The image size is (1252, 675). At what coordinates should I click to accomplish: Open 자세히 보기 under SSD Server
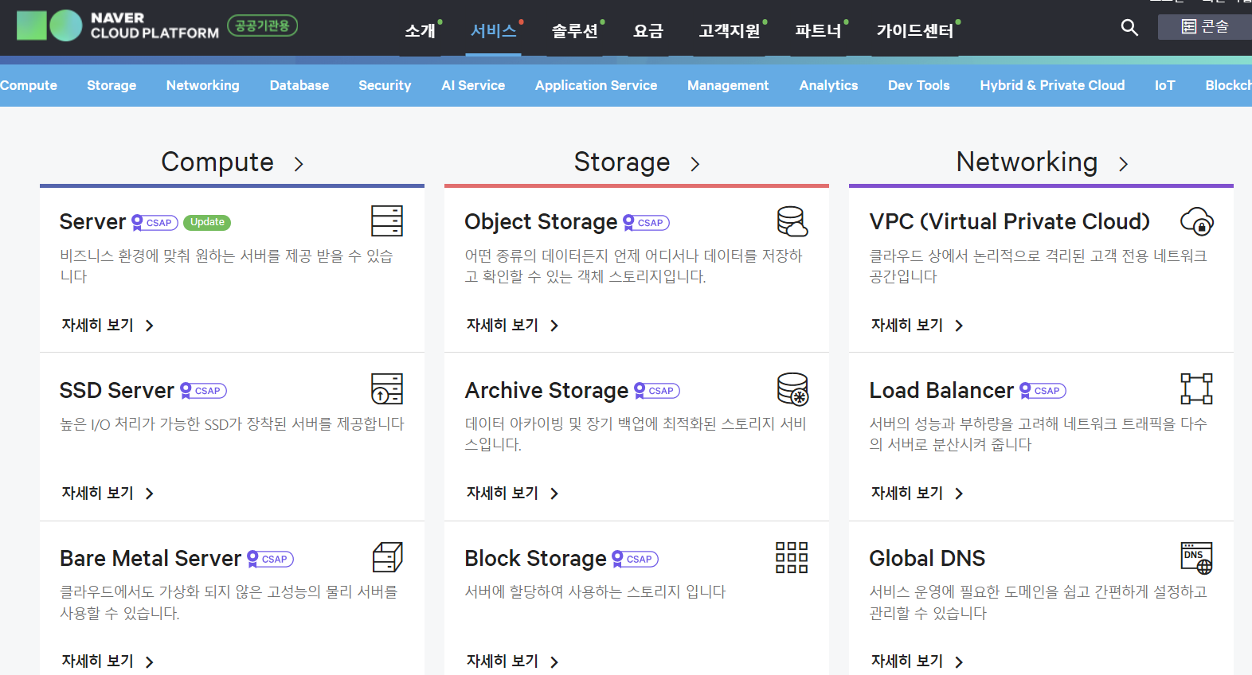point(108,493)
